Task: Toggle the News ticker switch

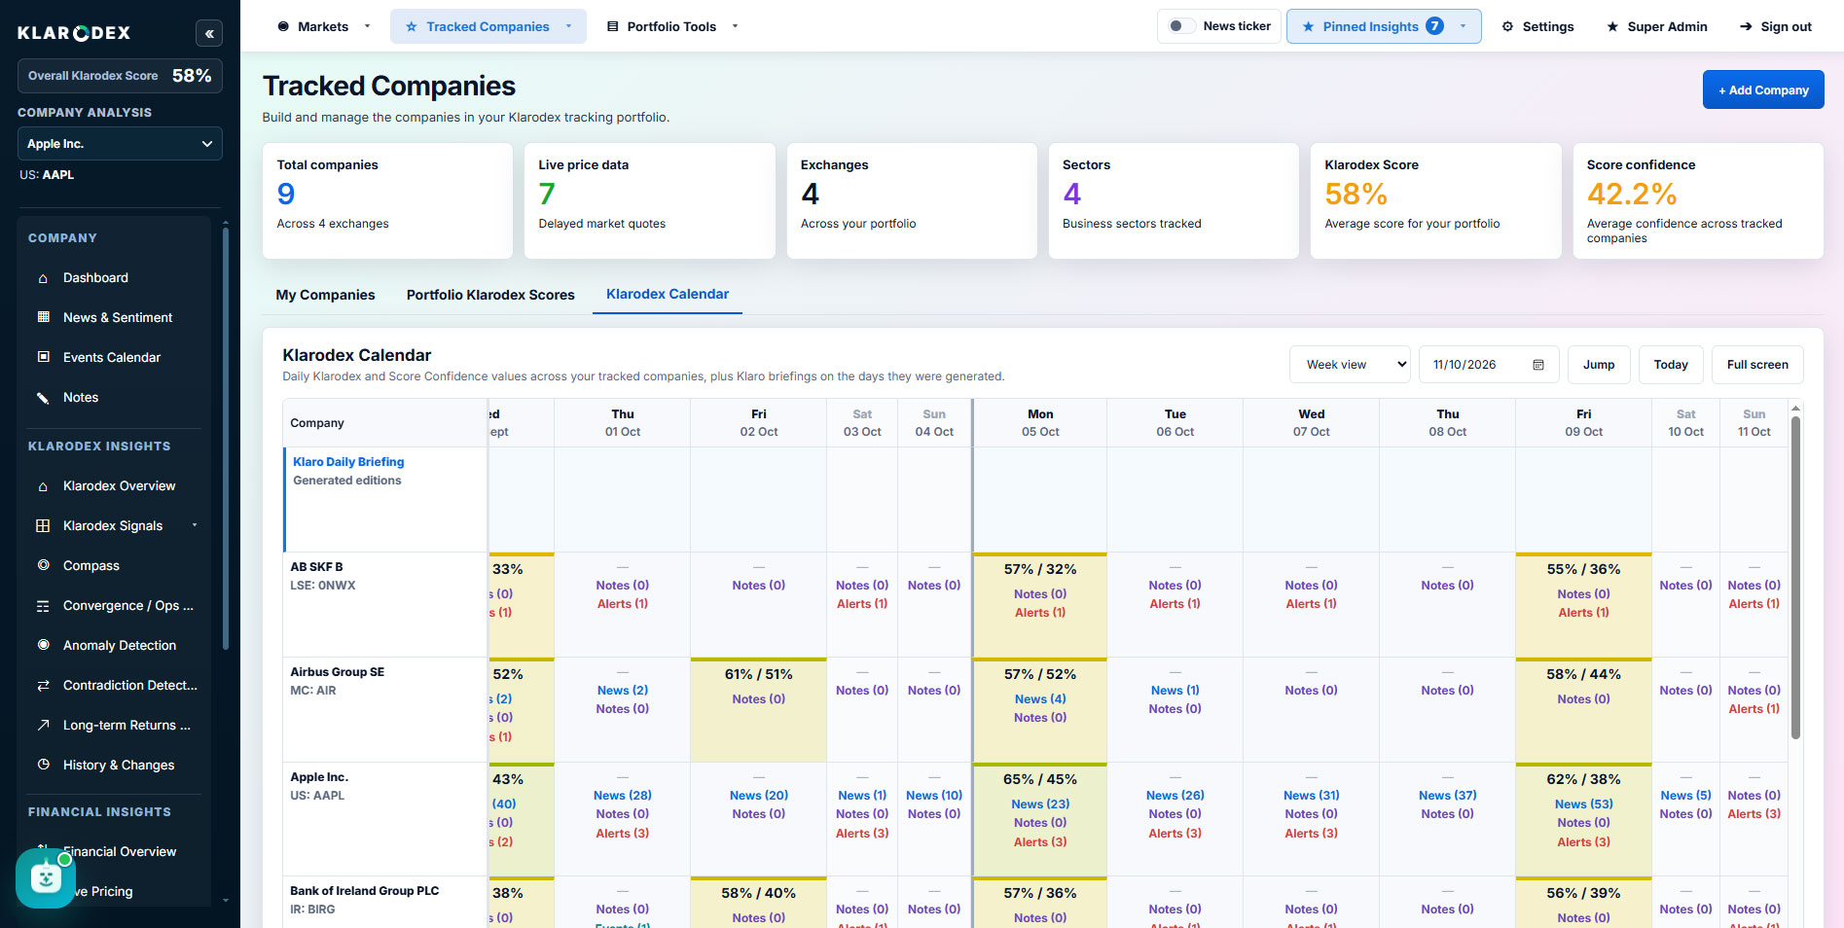Action: point(1181,26)
